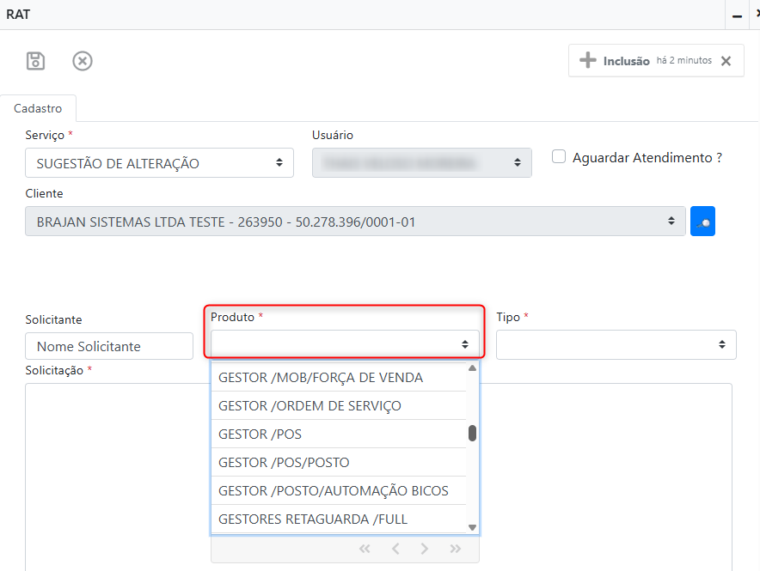Open the Cliente dropdown
This screenshot has width=760, height=571.
(x=355, y=222)
